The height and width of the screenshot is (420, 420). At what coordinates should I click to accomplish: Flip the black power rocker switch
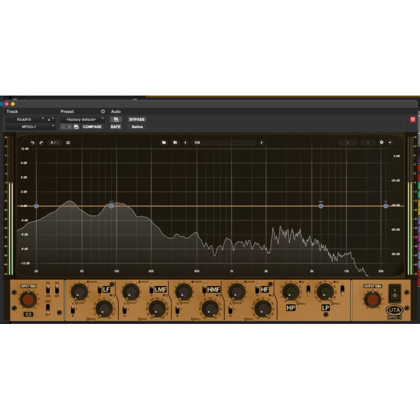pyautogui.click(x=395, y=293)
